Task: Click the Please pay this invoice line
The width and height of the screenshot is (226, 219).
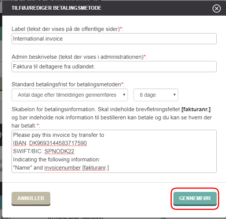Action: tap(59, 135)
